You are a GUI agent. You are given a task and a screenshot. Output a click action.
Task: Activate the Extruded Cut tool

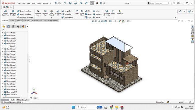pos(45,13)
